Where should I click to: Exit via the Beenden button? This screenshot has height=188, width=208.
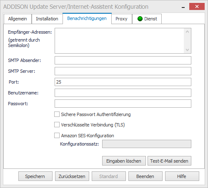pos(145,176)
